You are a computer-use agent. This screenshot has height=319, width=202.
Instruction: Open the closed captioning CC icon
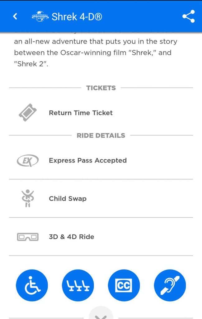[124, 285]
